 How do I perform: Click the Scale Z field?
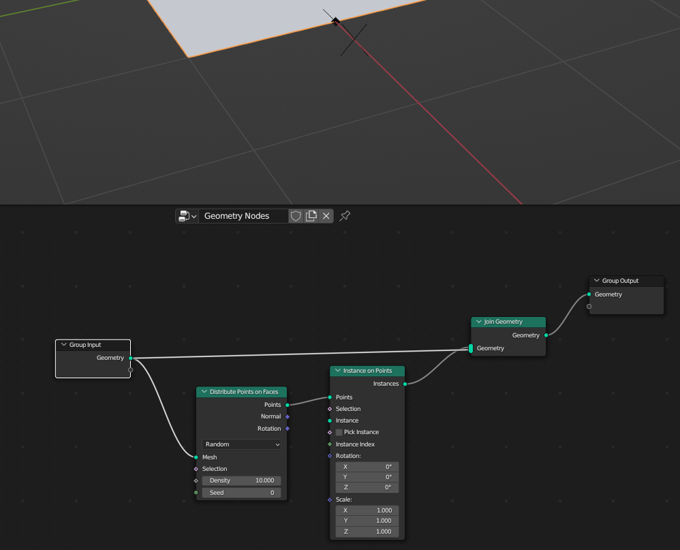(x=367, y=532)
